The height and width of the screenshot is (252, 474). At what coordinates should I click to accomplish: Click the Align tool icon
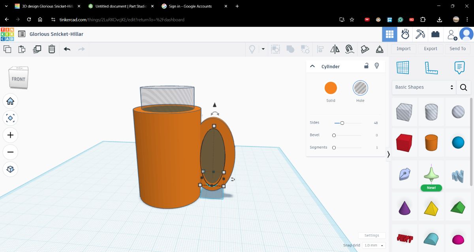[320, 49]
